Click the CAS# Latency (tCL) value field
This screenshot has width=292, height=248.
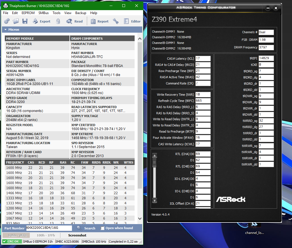point(203,58)
